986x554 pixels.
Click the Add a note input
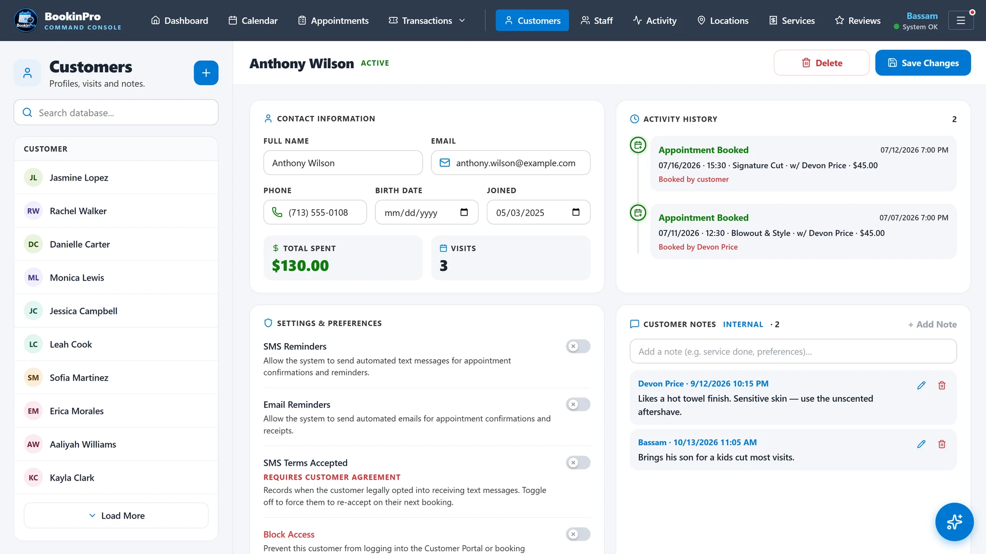(793, 351)
